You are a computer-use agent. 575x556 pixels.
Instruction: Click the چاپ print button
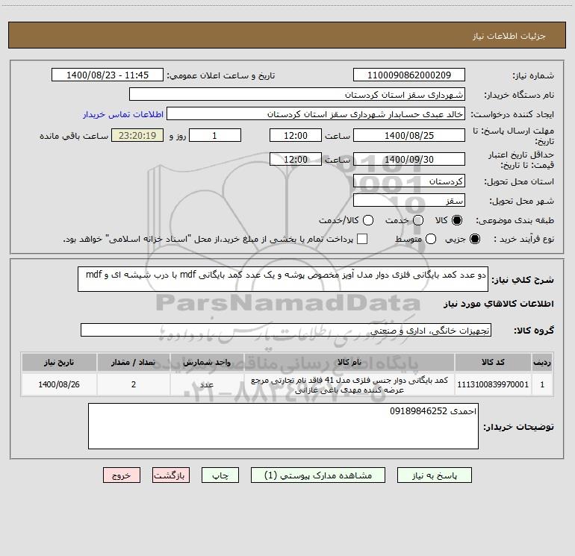tap(220, 475)
